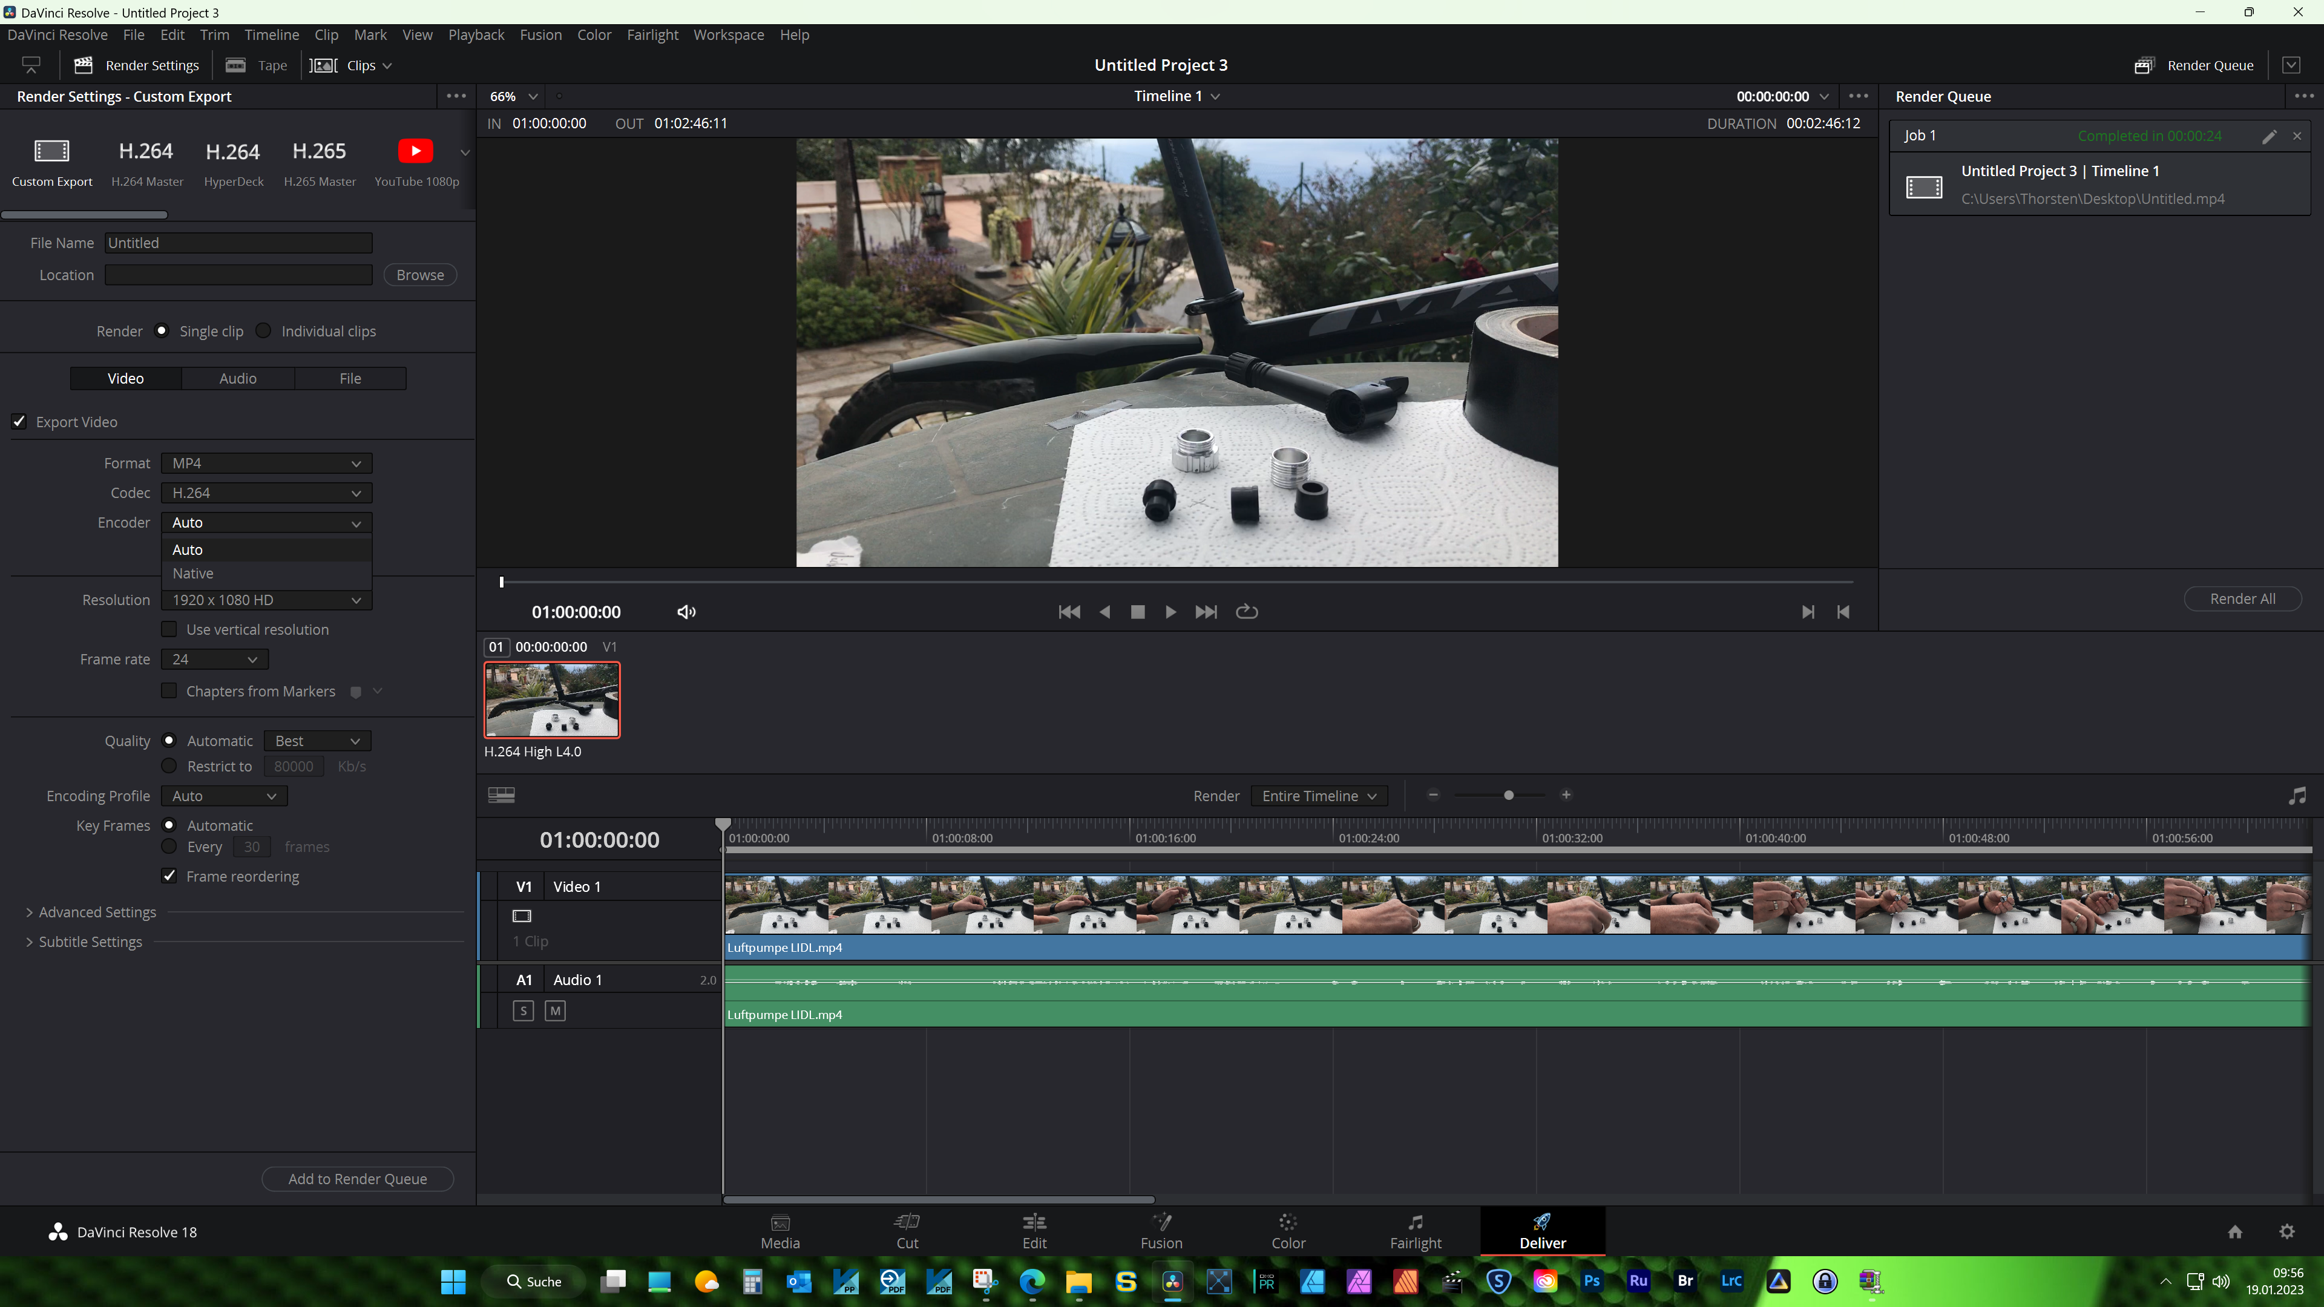The width and height of the screenshot is (2324, 1307).
Task: Select Individual clips render option
Action: [263, 330]
